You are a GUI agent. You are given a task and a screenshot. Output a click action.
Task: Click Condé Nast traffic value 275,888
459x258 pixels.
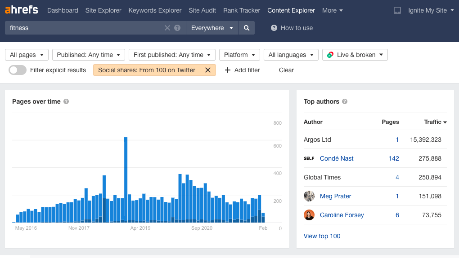[x=430, y=158]
